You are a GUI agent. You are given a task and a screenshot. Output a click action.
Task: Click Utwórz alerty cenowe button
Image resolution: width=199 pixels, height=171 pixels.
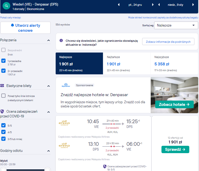(25, 28)
